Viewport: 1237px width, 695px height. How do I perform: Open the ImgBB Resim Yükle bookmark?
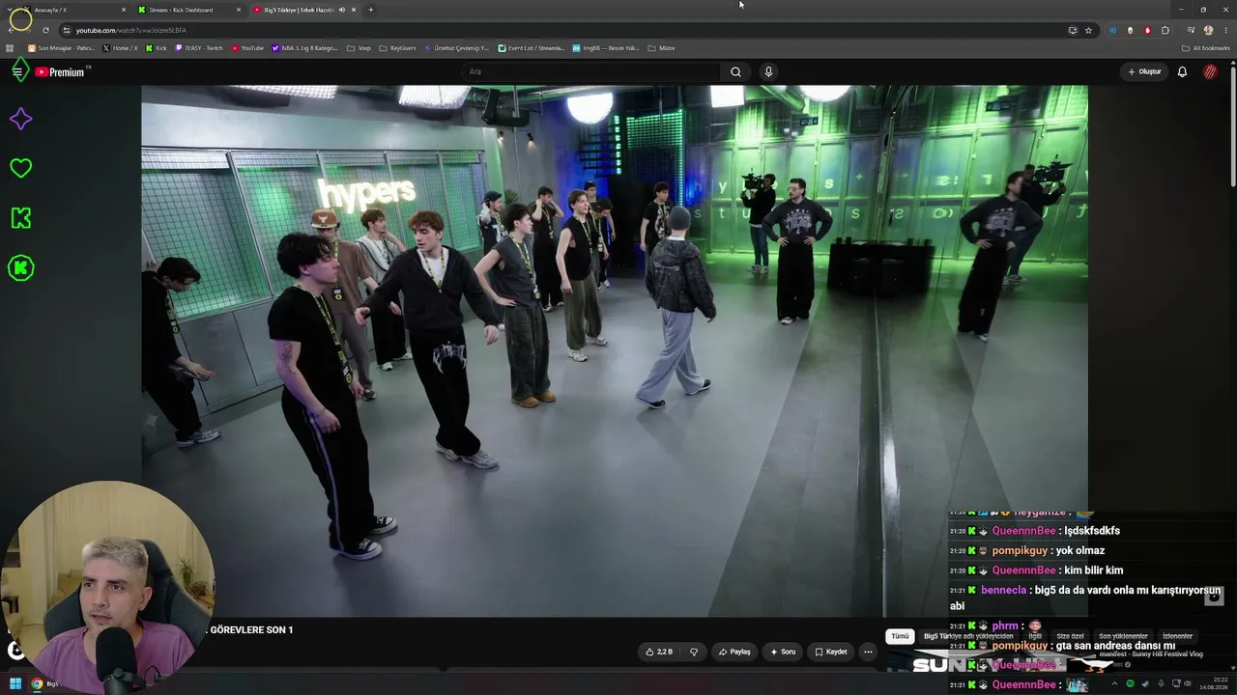606,47
